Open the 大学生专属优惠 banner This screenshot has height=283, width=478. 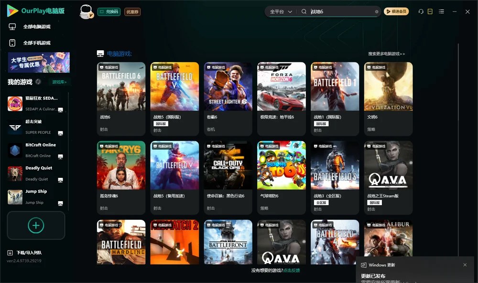coord(39,62)
